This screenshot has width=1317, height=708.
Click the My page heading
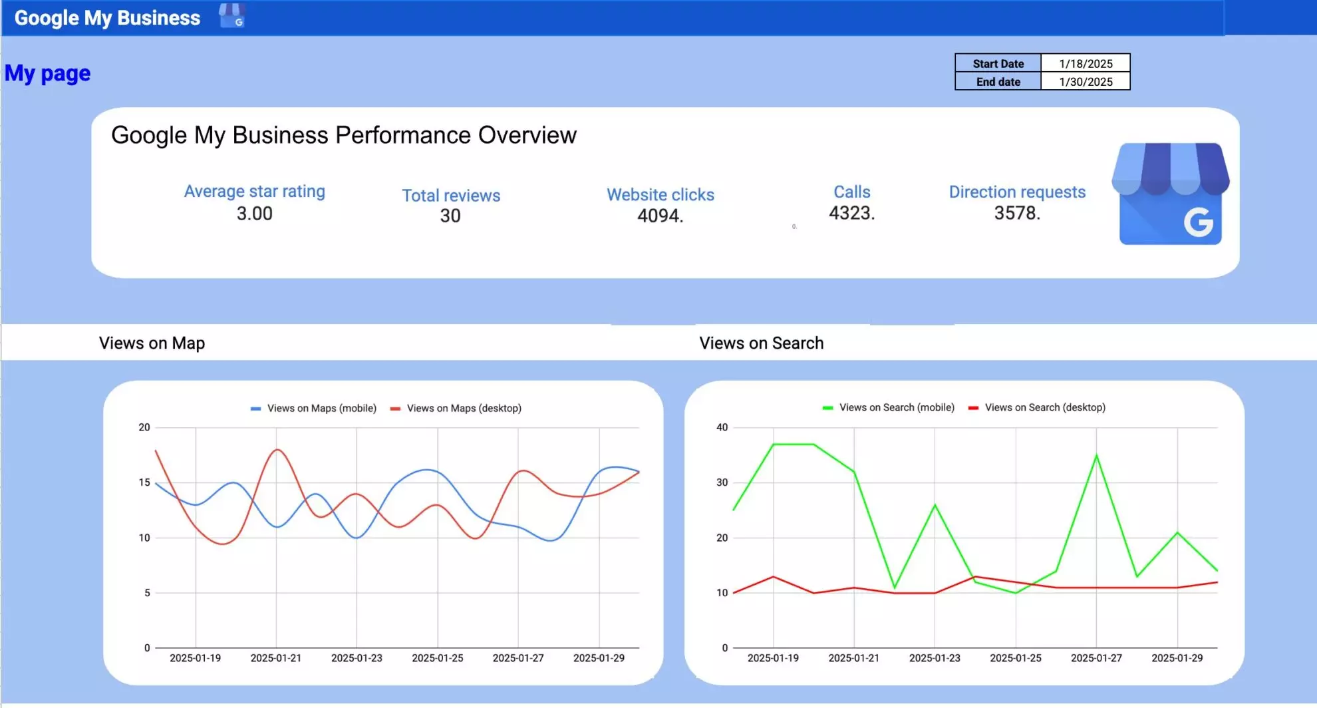47,73
